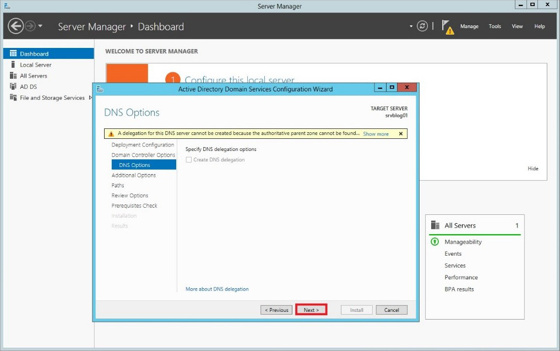The width and height of the screenshot is (560, 351).
Task: Click Hide in the welcome tile
Action: [x=533, y=169]
